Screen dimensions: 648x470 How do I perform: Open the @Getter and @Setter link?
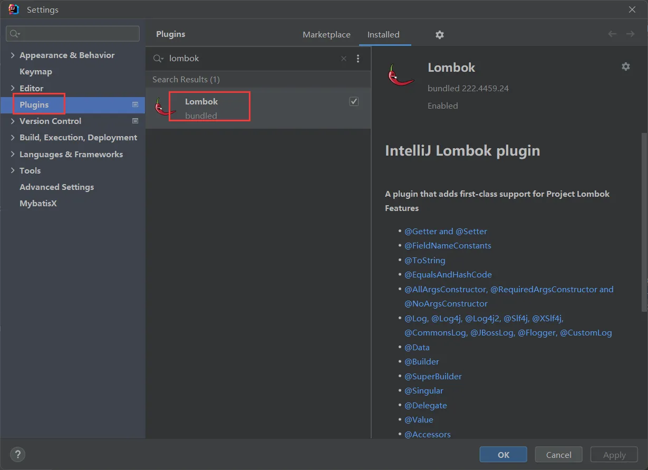pos(446,232)
